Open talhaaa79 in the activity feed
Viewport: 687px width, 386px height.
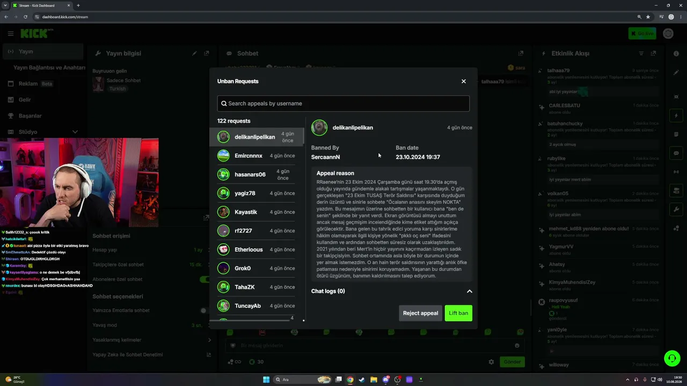[558, 70]
